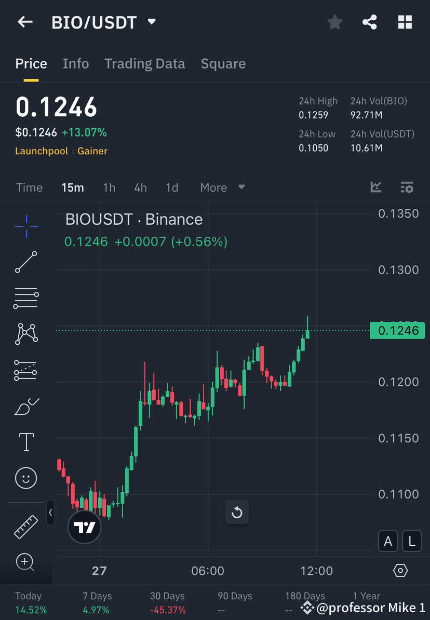
Task: Open the chart indicators icon
Action: click(x=375, y=187)
